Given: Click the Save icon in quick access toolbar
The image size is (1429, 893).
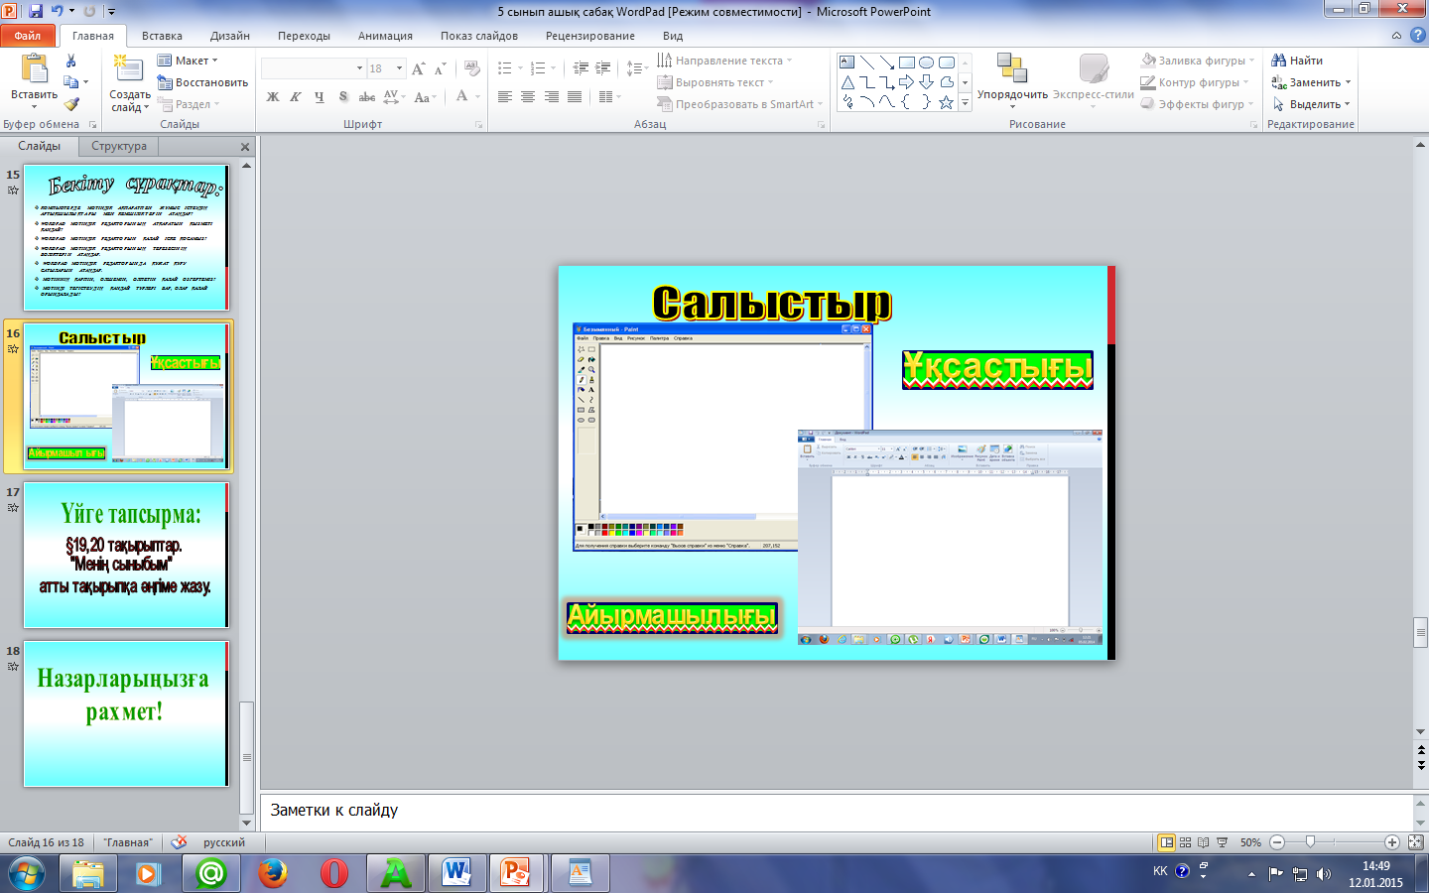Looking at the screenshot, I should (x=36, y=11).
